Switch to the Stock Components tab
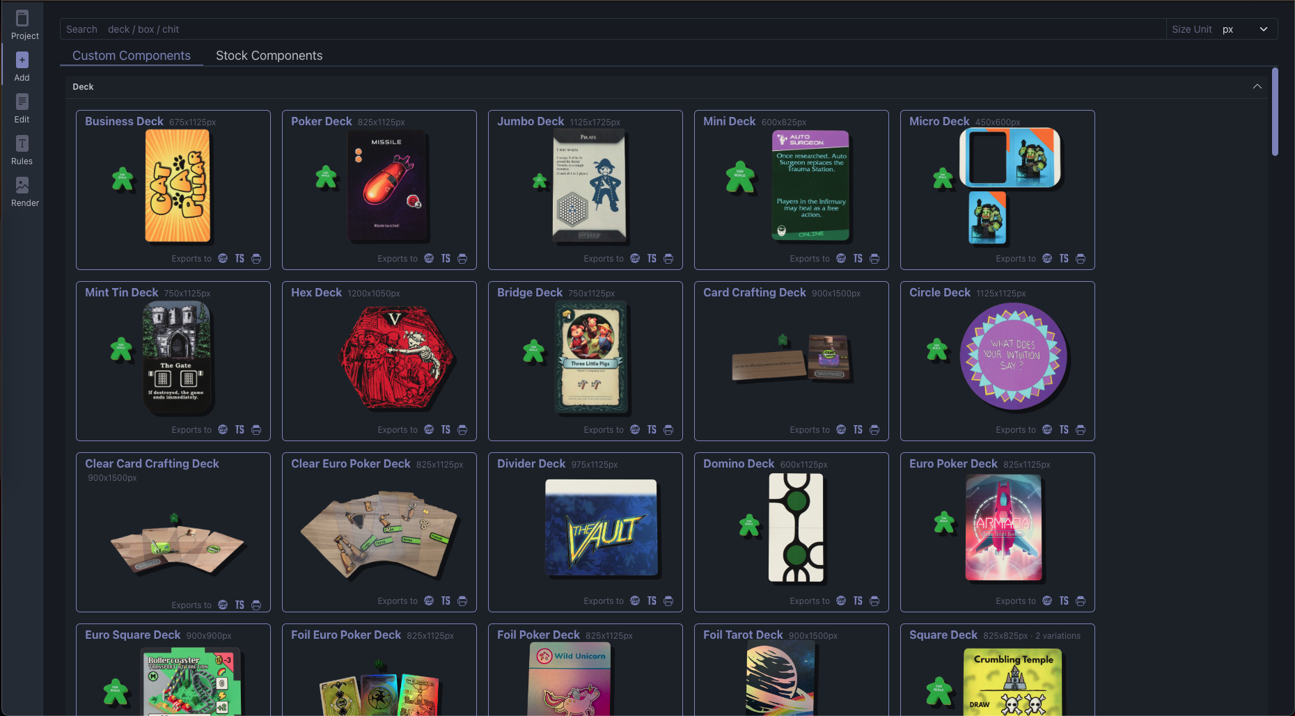Screen dimensions: 1295x716 pyautogui.click(x=269, y=56)
